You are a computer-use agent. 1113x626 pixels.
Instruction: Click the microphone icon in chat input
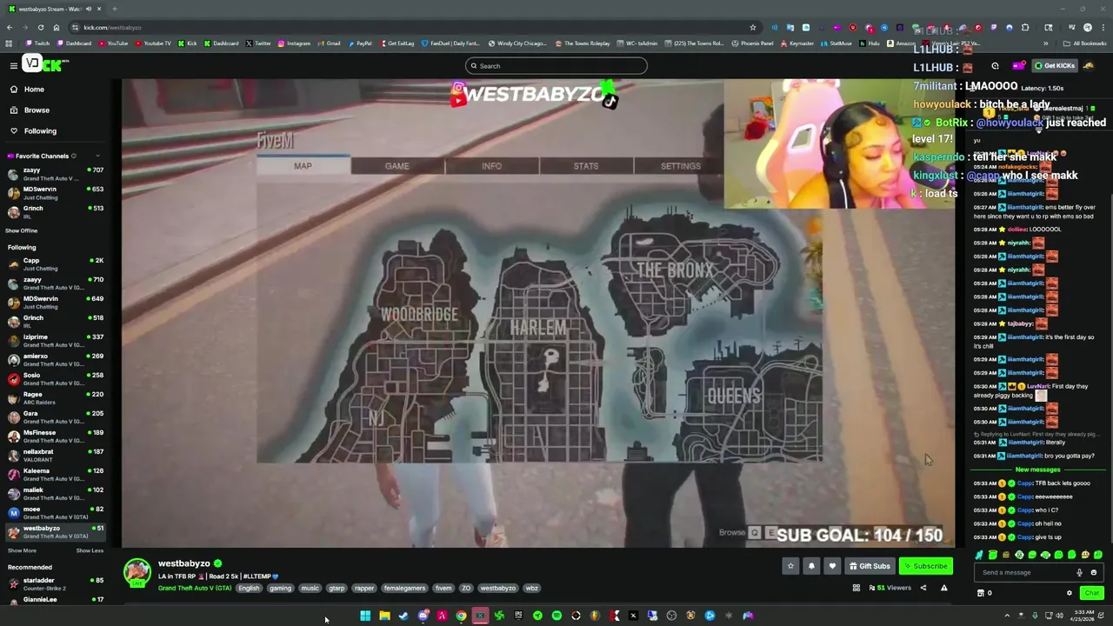1079,573
